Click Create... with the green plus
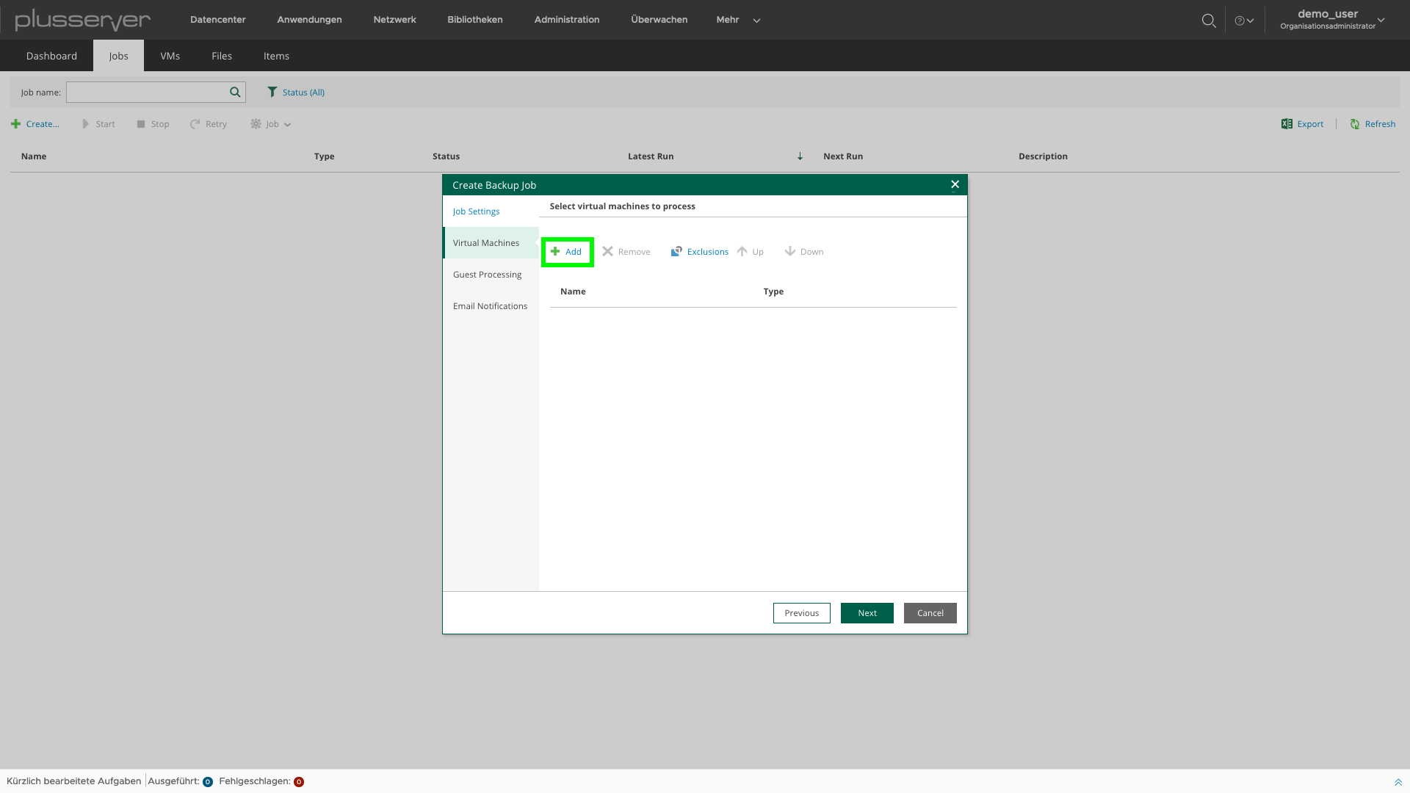1410x793 pixels. click(x=35, y=124)
